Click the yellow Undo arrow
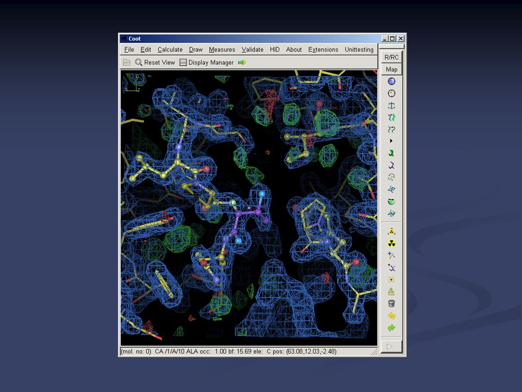The height and width of the screenshot is (392, 522). click(x=391, y=316)
